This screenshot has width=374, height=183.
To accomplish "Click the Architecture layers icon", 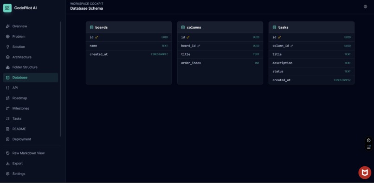I will 7,57.
